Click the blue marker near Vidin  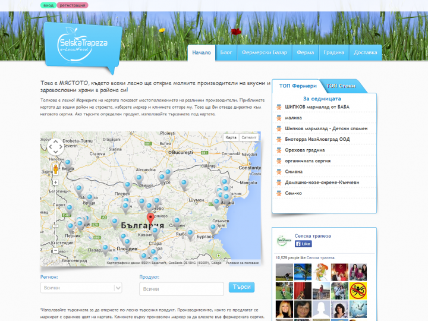68,164
